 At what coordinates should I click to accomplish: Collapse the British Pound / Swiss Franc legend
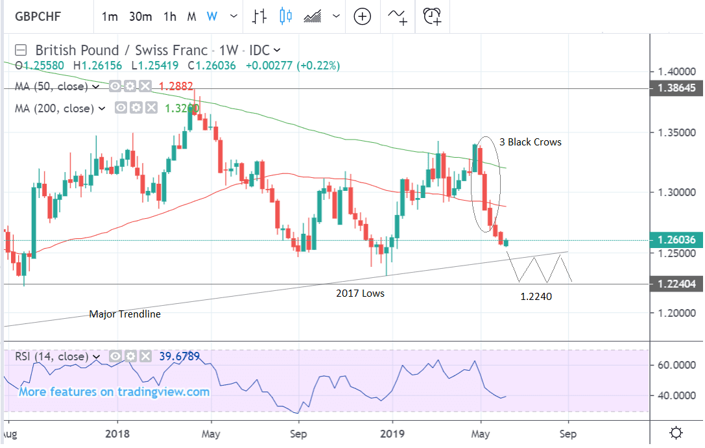coord(21,50)
